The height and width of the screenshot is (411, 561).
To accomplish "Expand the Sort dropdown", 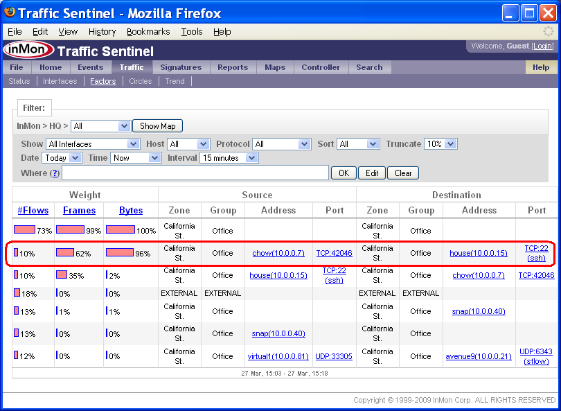I will tap(358, 144).
